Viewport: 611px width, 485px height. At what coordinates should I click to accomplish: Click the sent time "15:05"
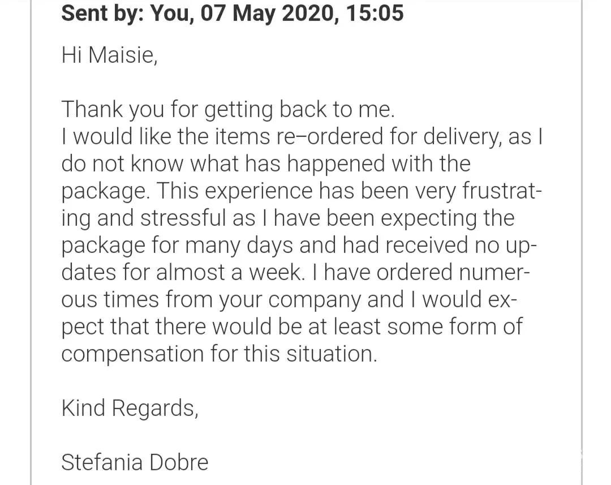tap(375, 12)
